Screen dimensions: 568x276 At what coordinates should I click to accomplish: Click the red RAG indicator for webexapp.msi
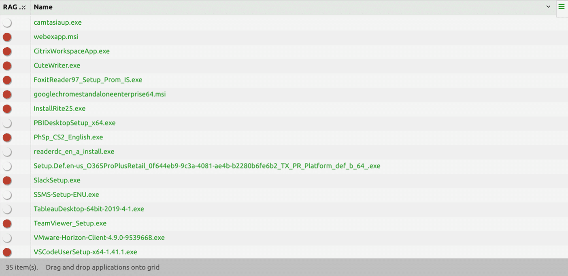coord(7,37)
